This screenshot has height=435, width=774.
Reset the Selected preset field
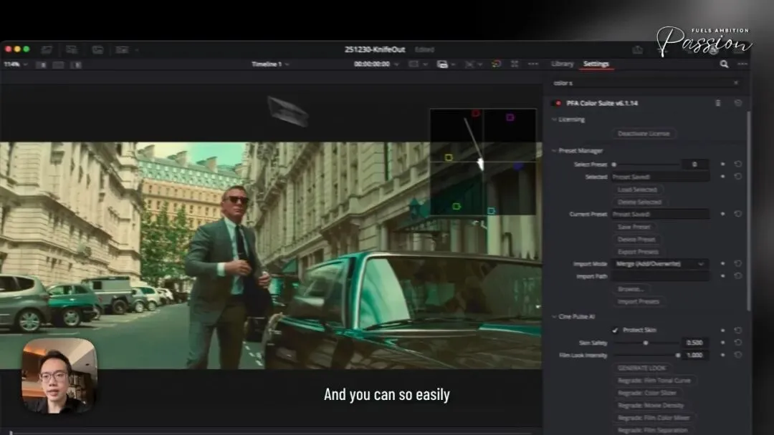click(x=738, y=177)
